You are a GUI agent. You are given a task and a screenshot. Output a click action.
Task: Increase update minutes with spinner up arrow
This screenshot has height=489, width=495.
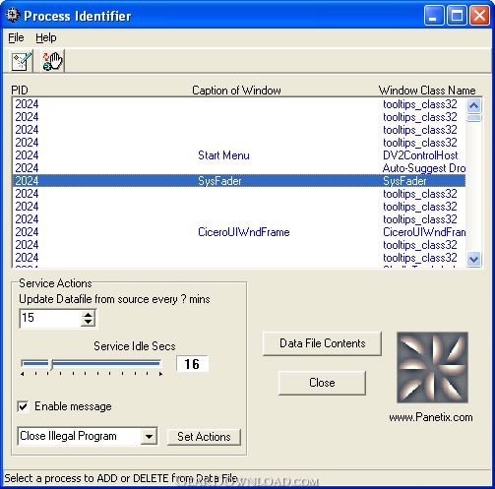pyautogui.click(x=88, y=315)
